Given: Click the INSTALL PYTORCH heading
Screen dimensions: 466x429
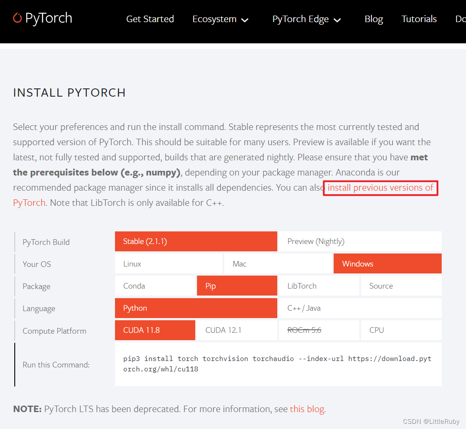Looking at the screenshot, I should coord(69,93).
